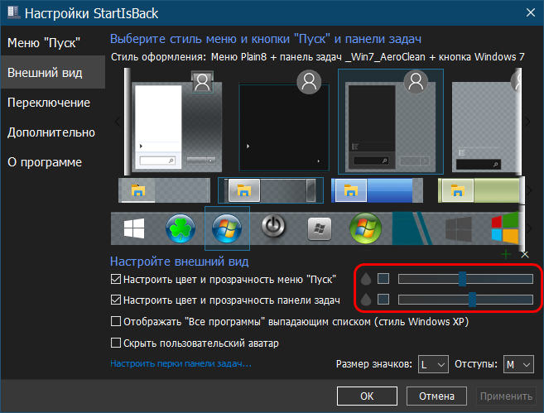Open the Внешний вид section

53,73
